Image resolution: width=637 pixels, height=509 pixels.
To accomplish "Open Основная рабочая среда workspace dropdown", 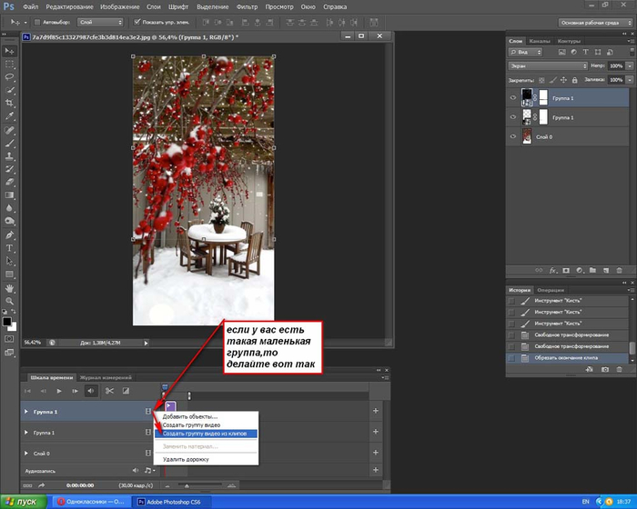I will pyautogui.click(x=595, y=23).
